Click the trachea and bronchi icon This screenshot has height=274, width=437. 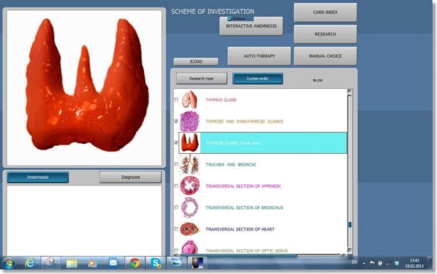189,164
